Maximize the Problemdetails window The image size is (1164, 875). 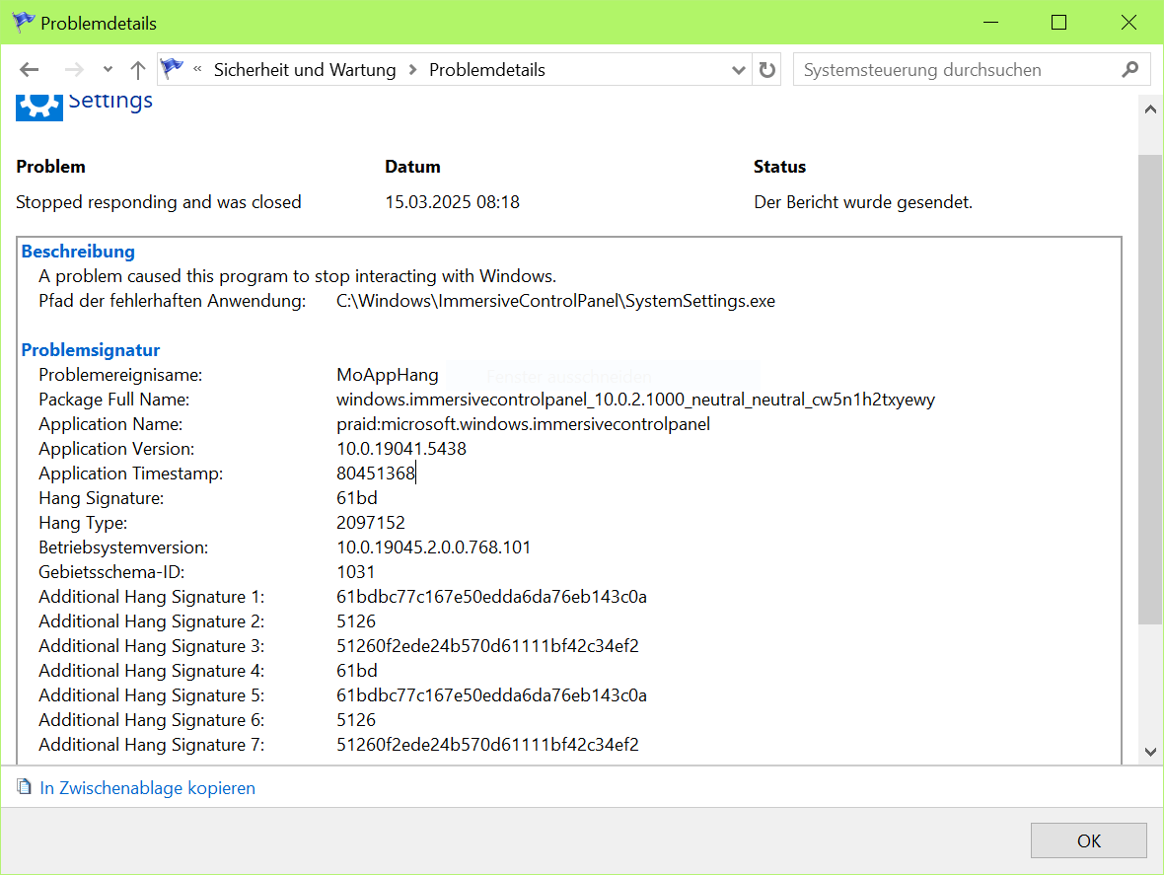click(x=1058, y=23)
